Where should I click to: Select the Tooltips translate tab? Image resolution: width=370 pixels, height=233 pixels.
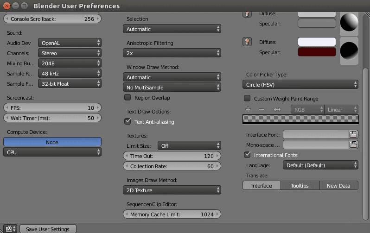[300, 186]
